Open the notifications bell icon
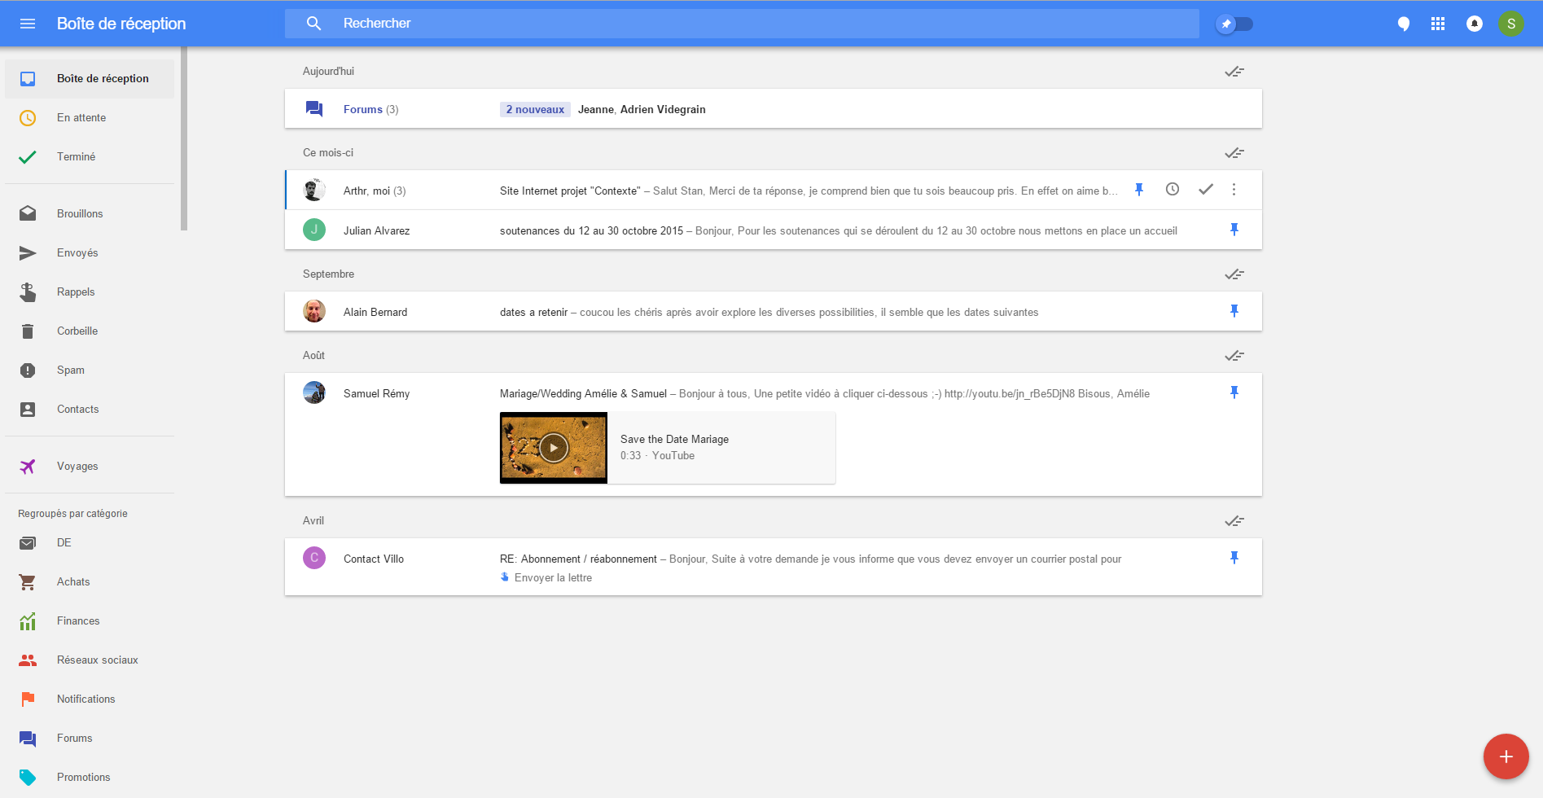 pos(1474,24)
